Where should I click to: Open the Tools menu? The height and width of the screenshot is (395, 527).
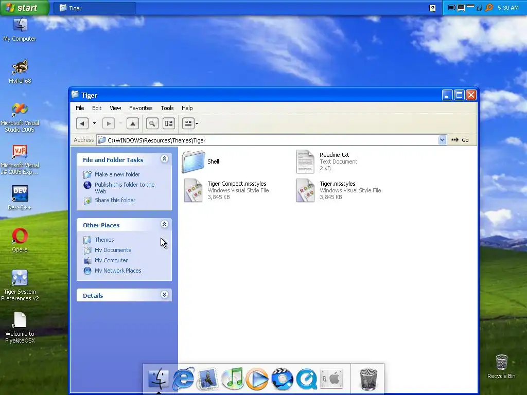tap(167, 108)
